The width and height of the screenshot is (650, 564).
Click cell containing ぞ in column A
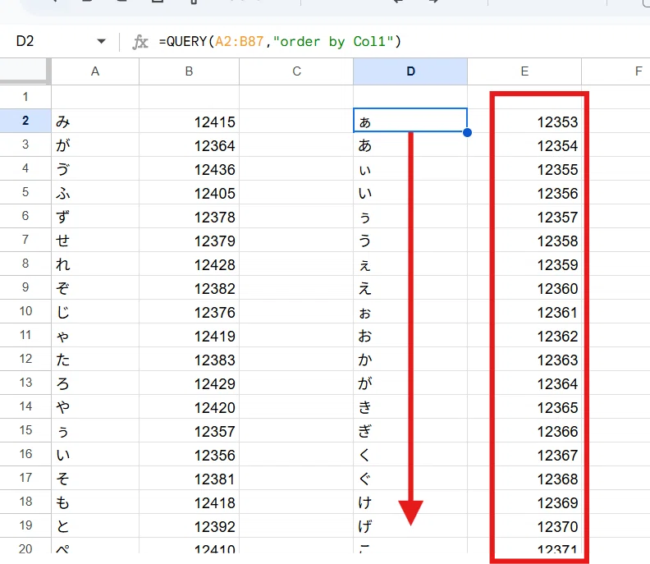point(95,287)
